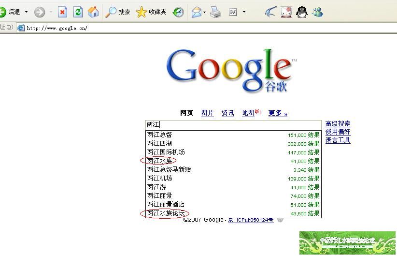
Task: Click the 151,000 结果 count
Action: (304, 135)
